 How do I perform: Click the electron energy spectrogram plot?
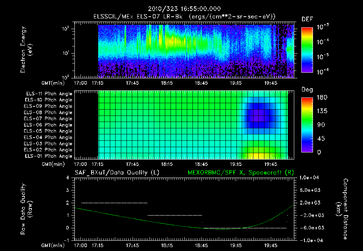click(184, 50)
